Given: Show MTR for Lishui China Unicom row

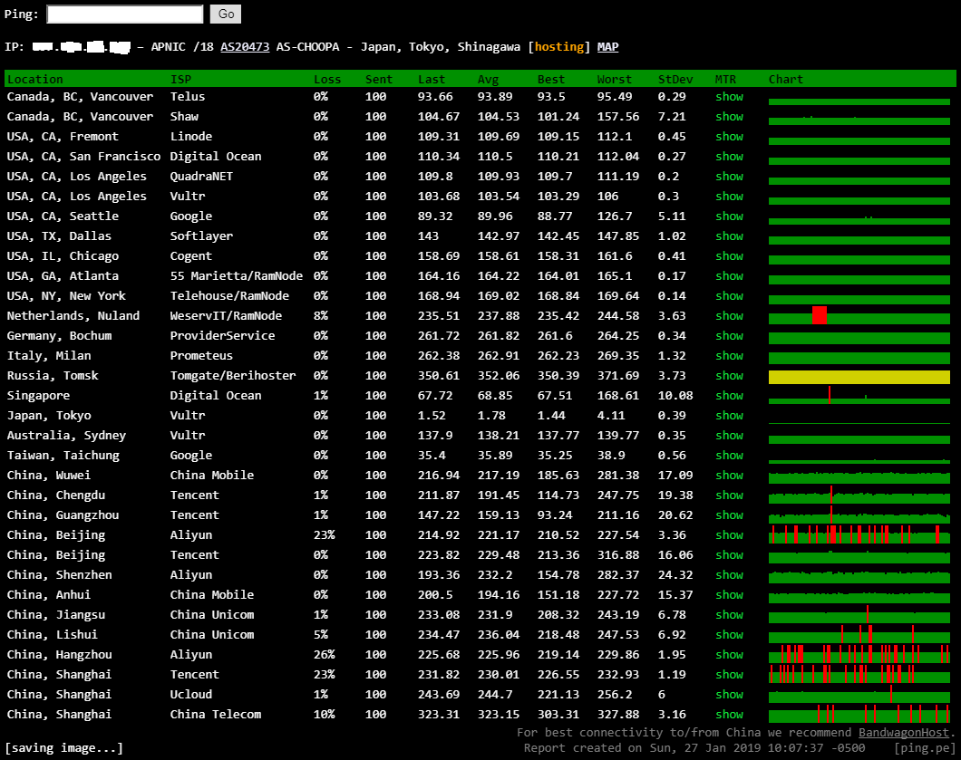Looking at the screenshot, I should point(729,634).
